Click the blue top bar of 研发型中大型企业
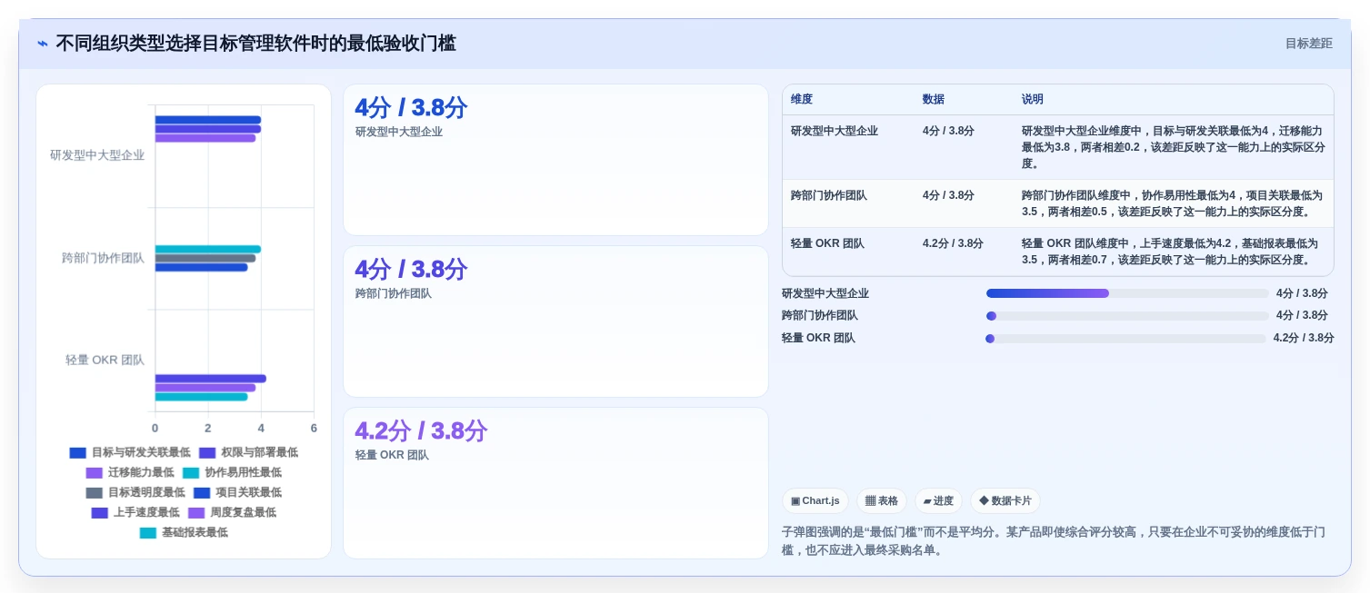The image size is (1370, 593). [207, 120]
